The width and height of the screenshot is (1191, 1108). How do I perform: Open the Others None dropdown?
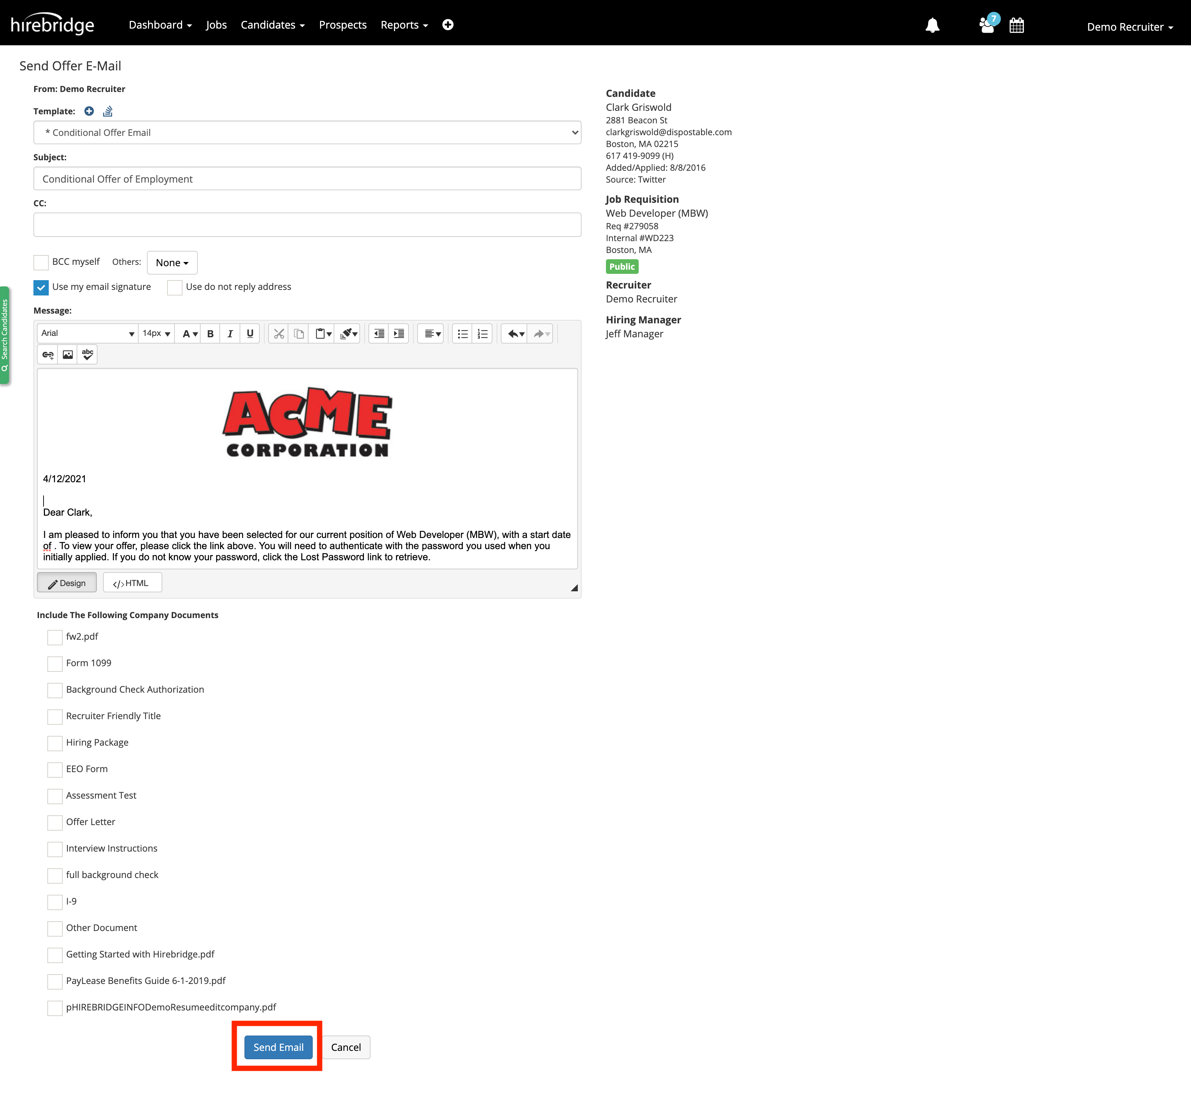point(172,263)
